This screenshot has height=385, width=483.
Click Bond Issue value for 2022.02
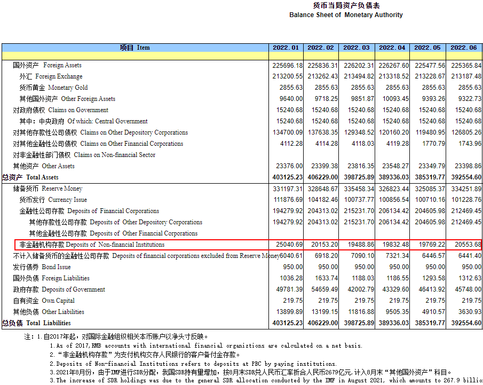(328, 267)
